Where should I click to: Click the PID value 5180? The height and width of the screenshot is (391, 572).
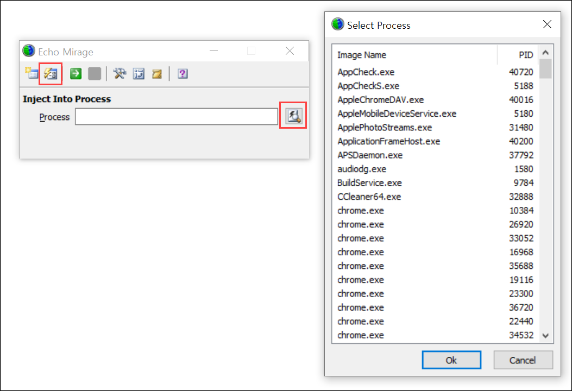(x=524, y=113)
